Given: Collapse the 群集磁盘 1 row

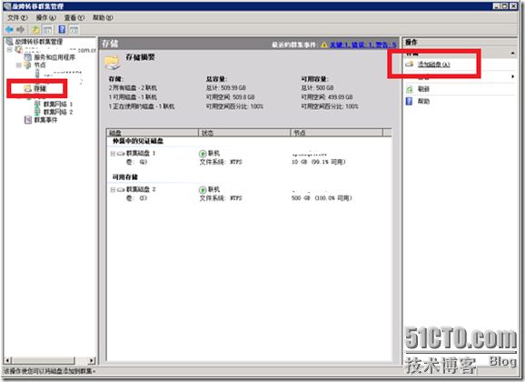Looking at the screenshot, I should tap(113, 154).
